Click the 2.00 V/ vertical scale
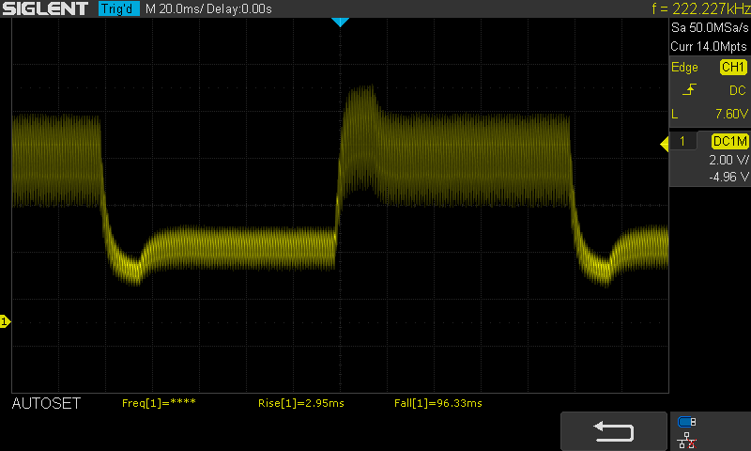 click(x=728, y=160)
